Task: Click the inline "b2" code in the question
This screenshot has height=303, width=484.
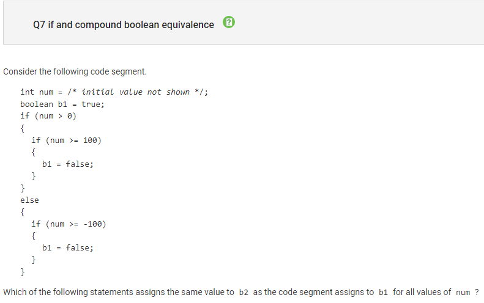Action: (x=244, y=292)
